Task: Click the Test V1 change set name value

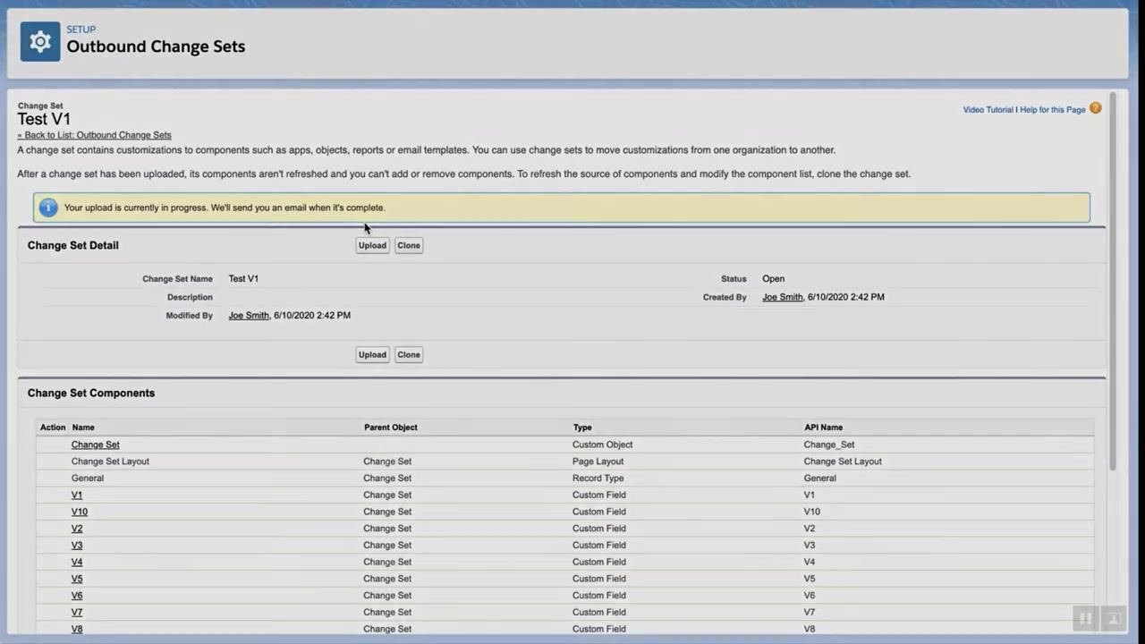Action: 243,279
